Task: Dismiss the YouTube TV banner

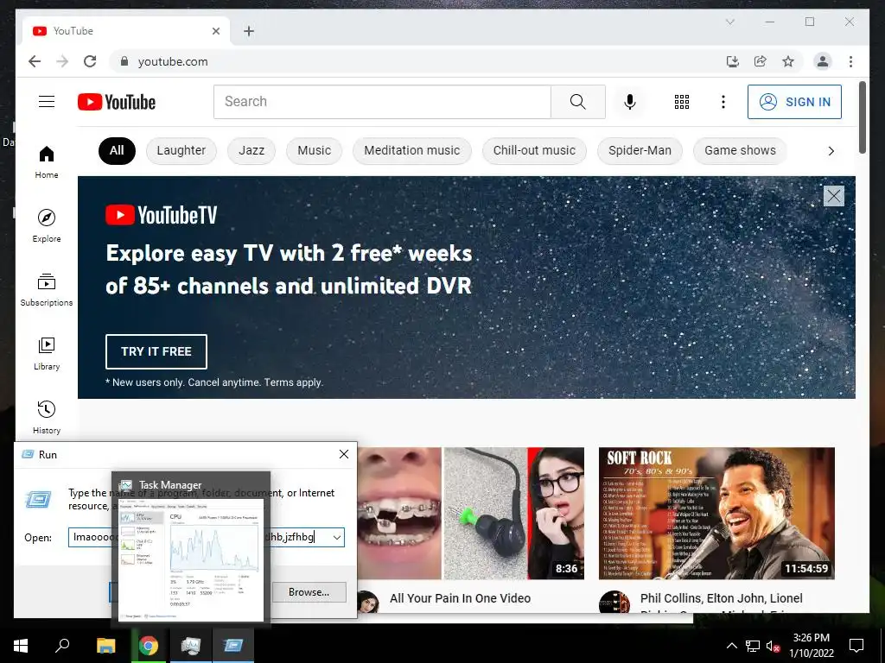Action: 834,196
